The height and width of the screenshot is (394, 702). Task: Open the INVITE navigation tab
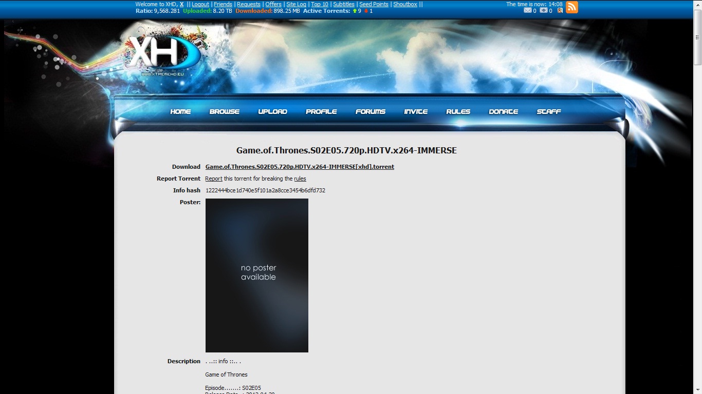point(416,111)
